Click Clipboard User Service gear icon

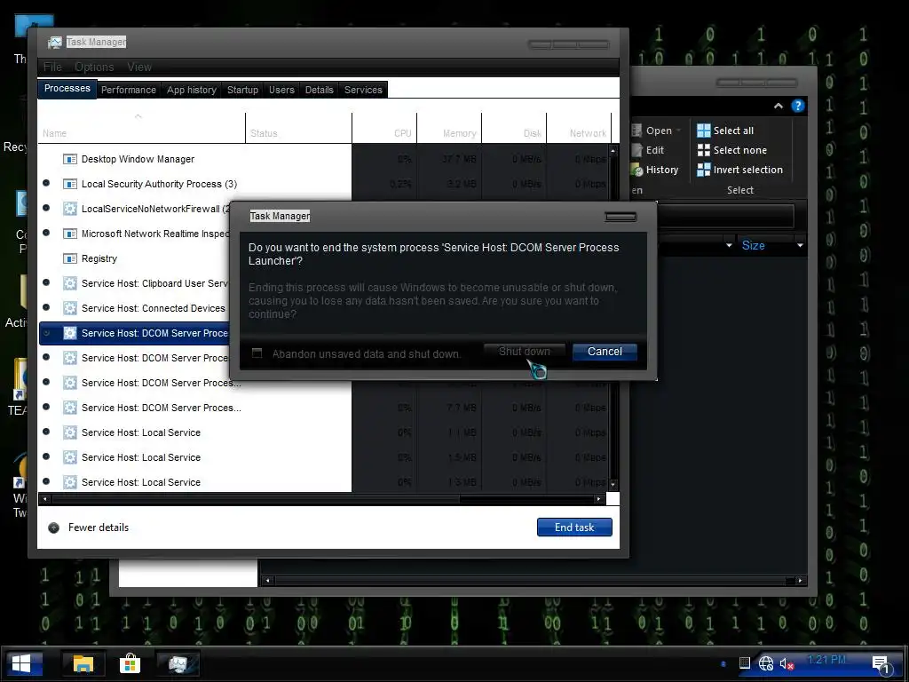[69, 283]
